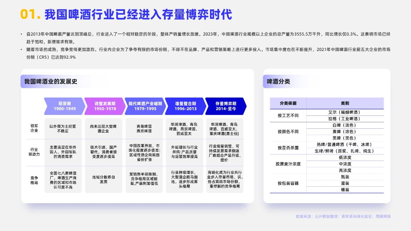Click the '外延增长与行业并购' cell
Image resolution: width=411 pixels, height=231 pixels.
pyautogui.click(x=184, y=152)
